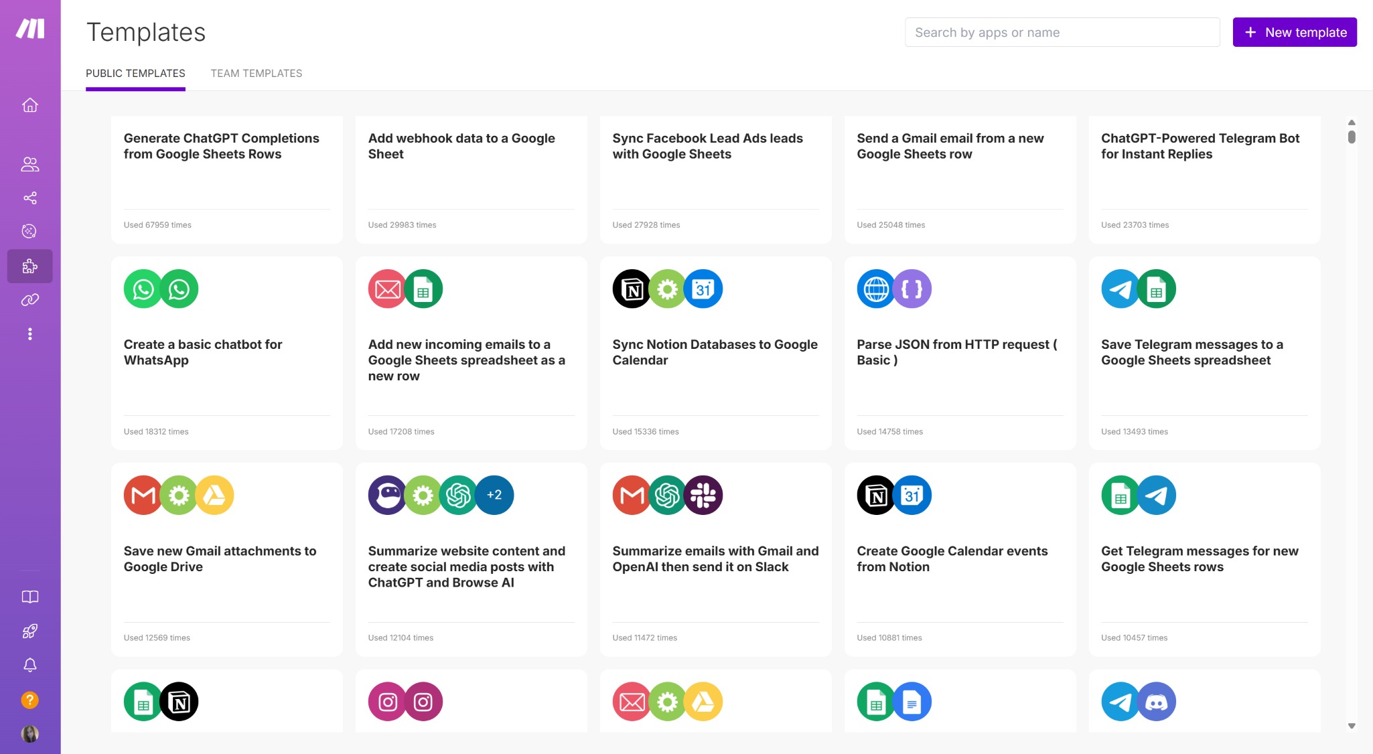Click 'Used 18312 times' text
Viewport: 1373px width, 754px height.
click(x=156, y=432)
